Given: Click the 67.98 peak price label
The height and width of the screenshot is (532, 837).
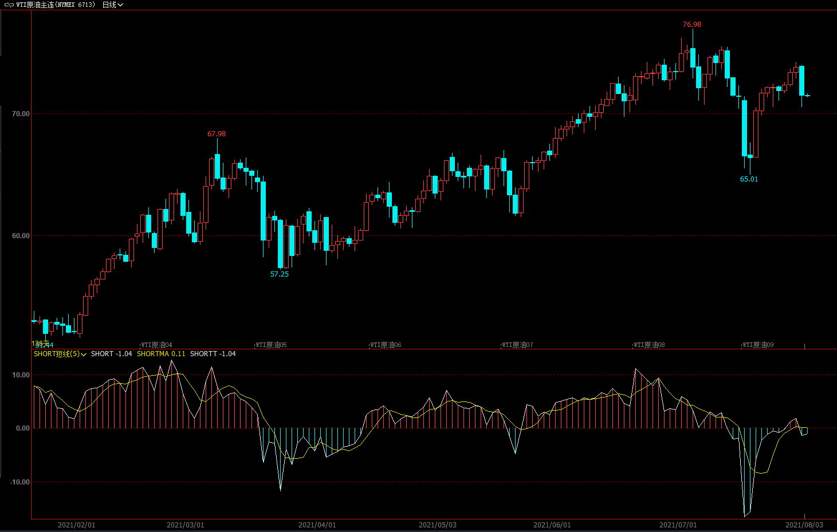Looking at the screenshot, I should [217, 134].
